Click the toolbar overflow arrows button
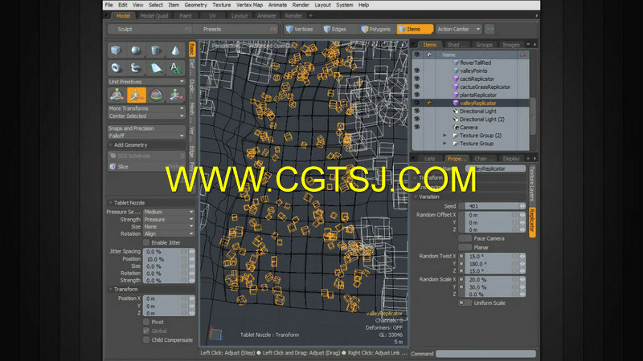 coord(489,29)
